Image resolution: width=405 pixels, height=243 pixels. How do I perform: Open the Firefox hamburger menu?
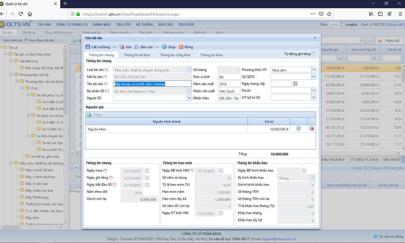pyautogui.click(x=400, y=14)
